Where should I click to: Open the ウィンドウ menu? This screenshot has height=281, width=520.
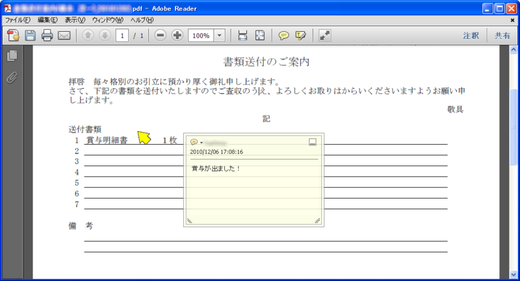click(x=108, y=20)
